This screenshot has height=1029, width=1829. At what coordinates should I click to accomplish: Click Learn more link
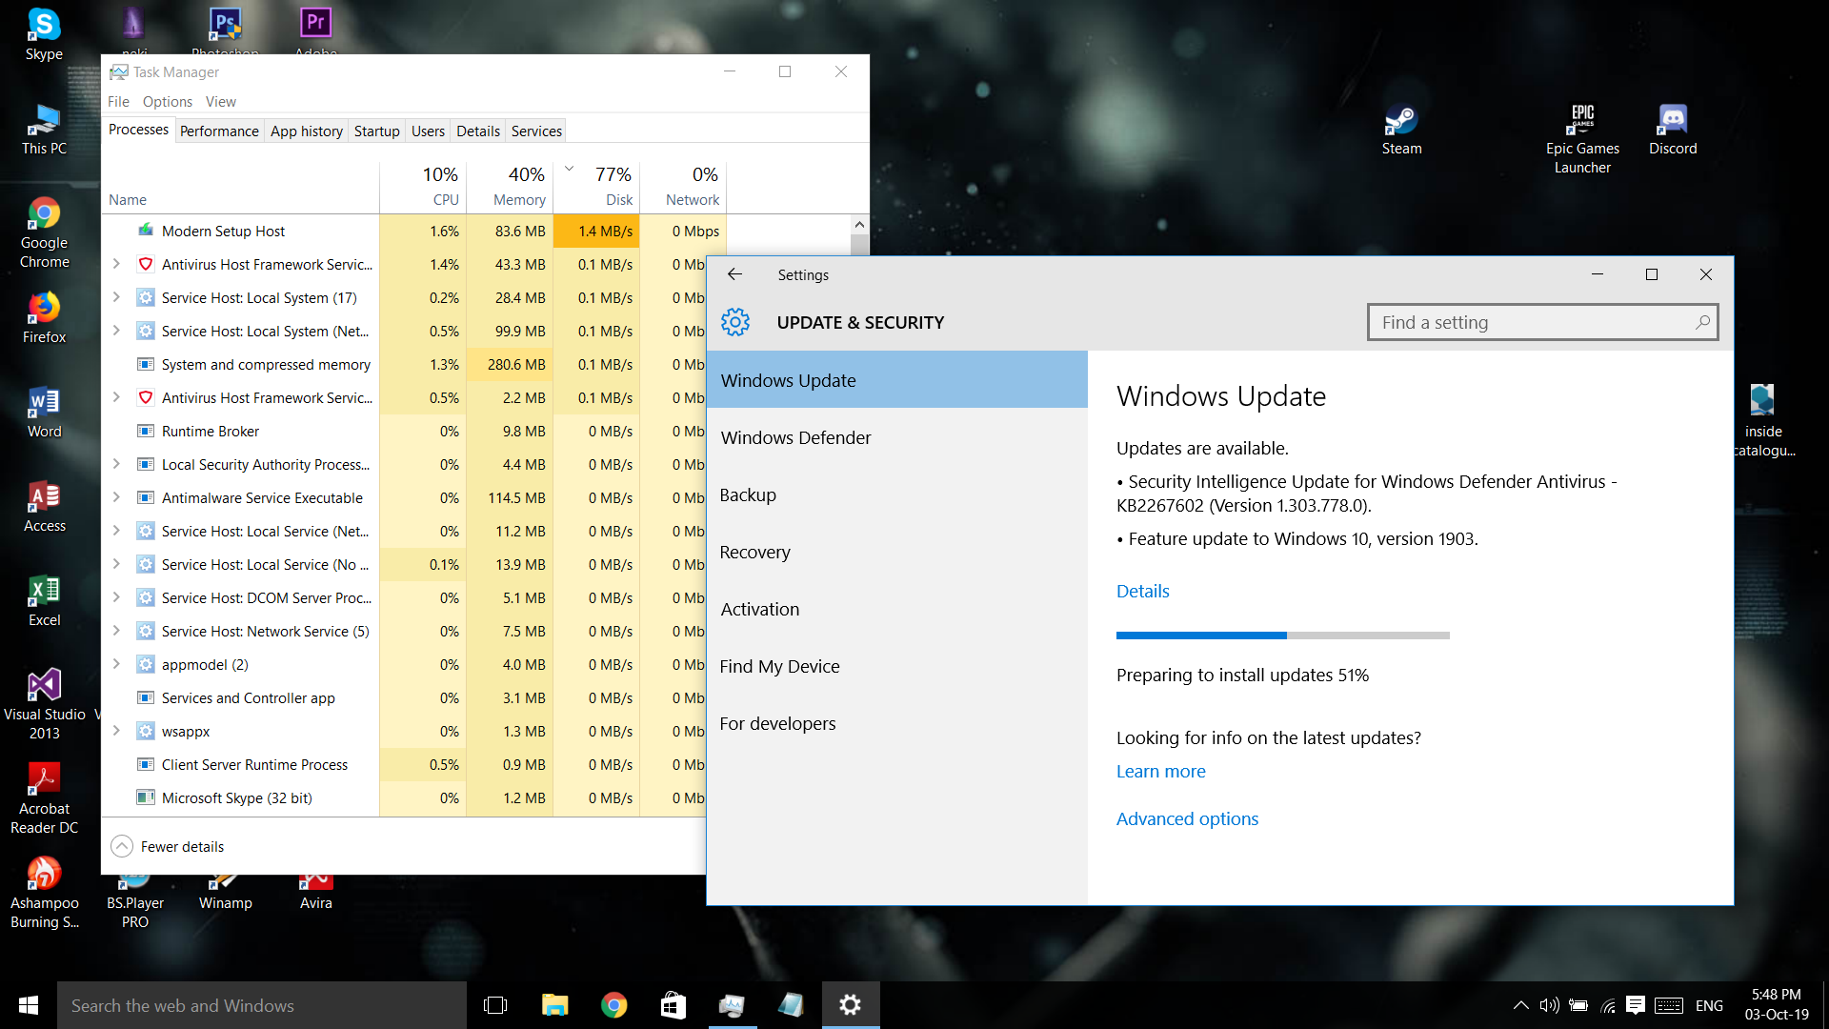[x=1160, y=771]
